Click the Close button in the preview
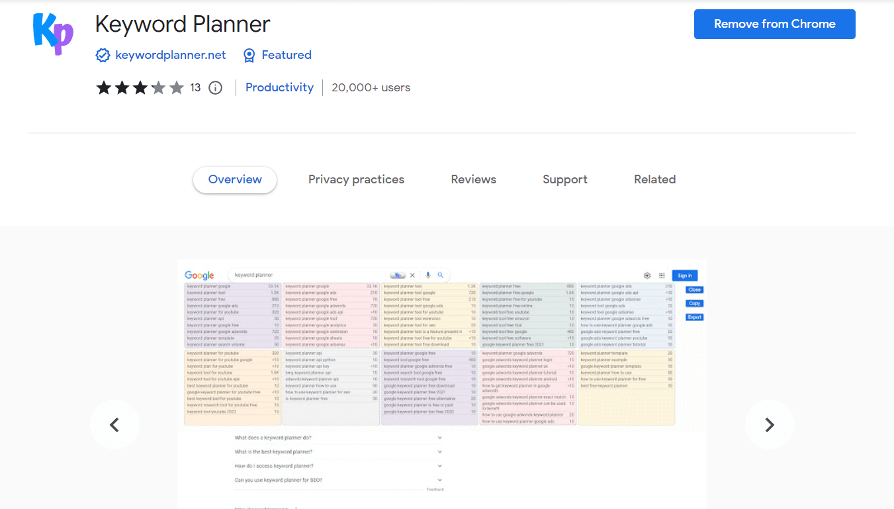Screen dimensions: 894x509 coord(694,290)
